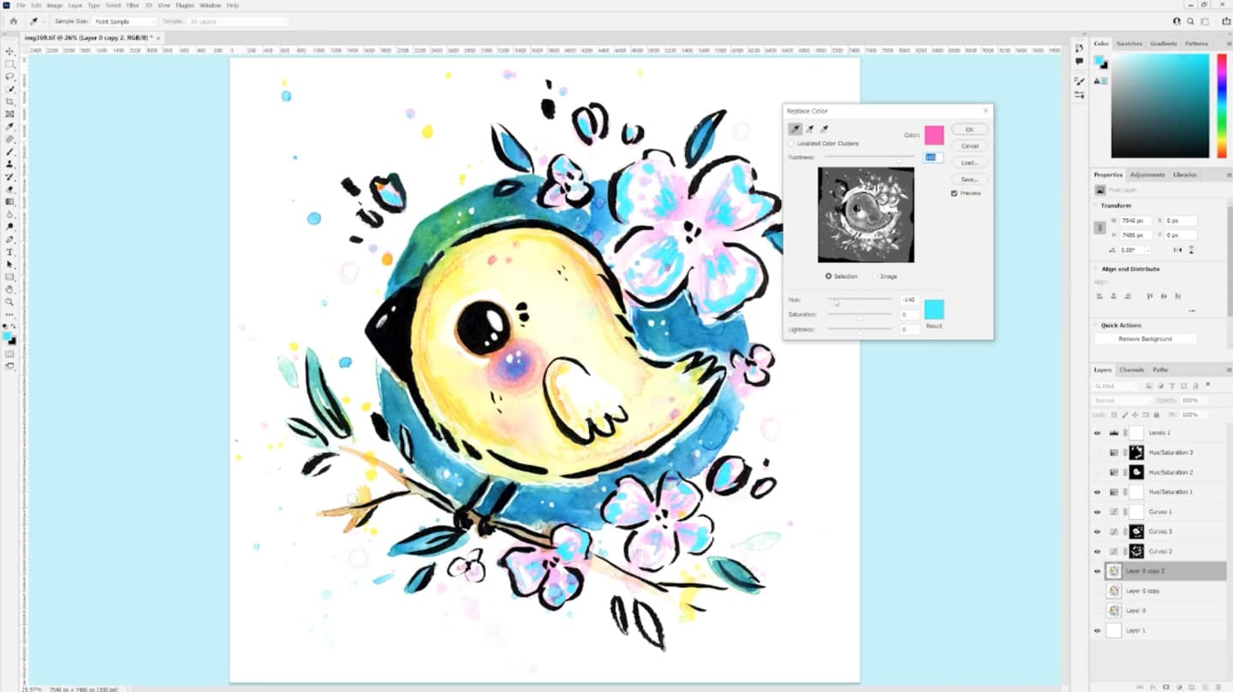Viewport: 1233px width, 692px height.
Task: Enable Localized Color Clusters checkbox
Action: tap(791, 144)
